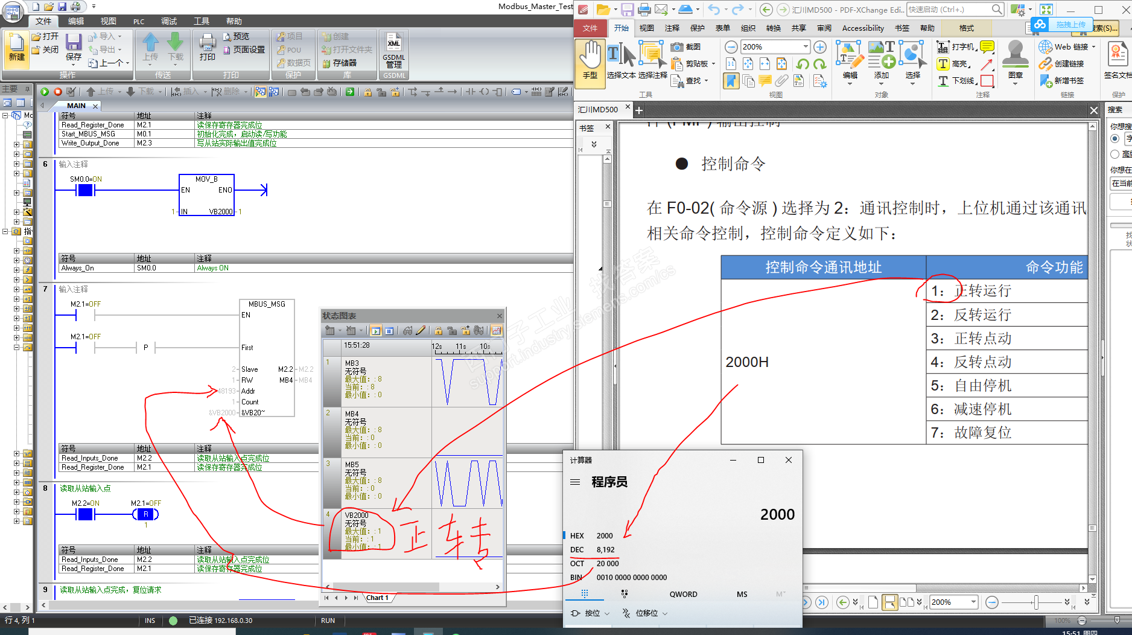The image size is (1132, 635).
Task: Toggle the bookmarks pane button in PDF view ribbon
Action: point(731,80)
